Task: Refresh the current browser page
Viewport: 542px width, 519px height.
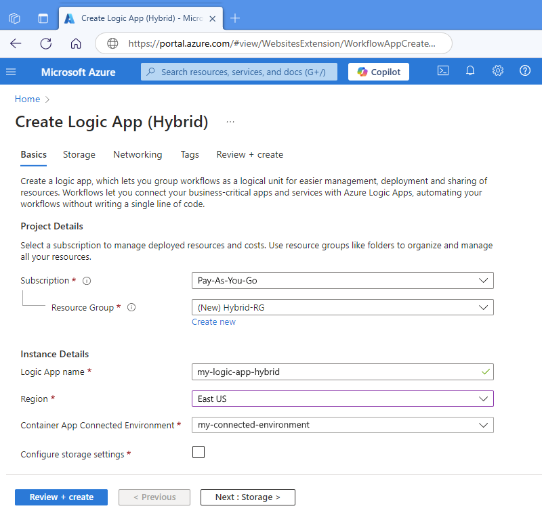Action: click(x=45, y=43)
